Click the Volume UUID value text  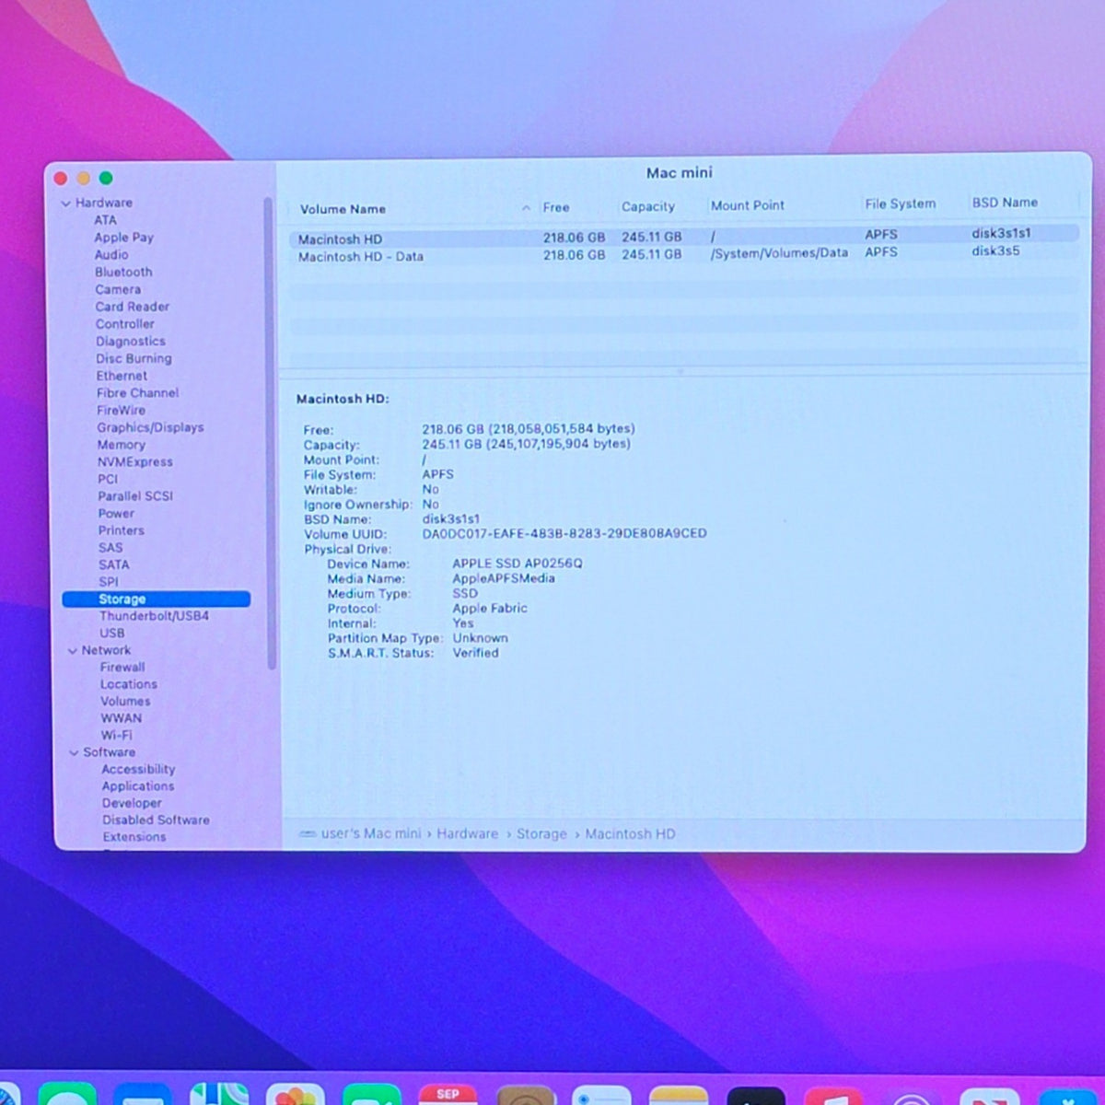pos(564,534)
